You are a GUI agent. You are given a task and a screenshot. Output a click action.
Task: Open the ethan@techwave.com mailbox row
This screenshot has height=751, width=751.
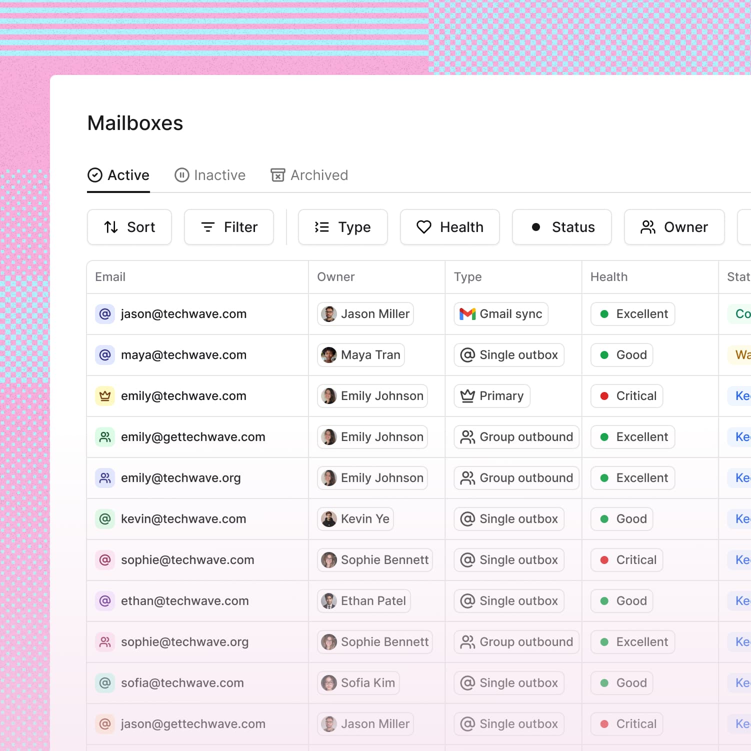click(184, 601)
